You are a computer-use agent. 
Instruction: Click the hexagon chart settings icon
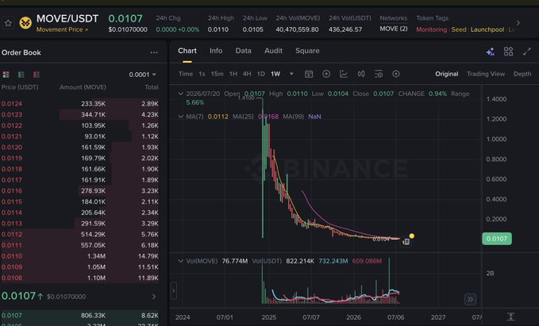coord(396,74)
